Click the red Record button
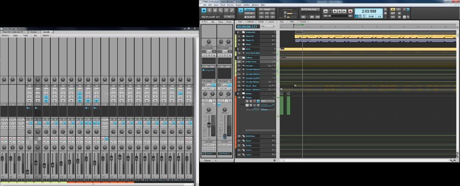This screenshot has width=460, height=186. point(350,11)
